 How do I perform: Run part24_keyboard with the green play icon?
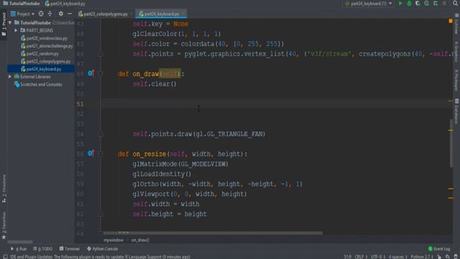tap(400, 4)
